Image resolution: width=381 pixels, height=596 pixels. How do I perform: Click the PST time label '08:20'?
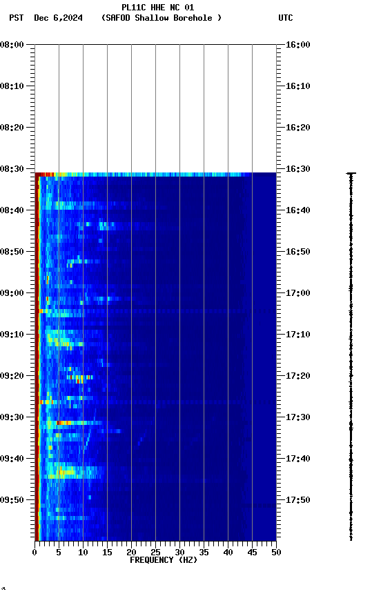[x=12, y=128]
